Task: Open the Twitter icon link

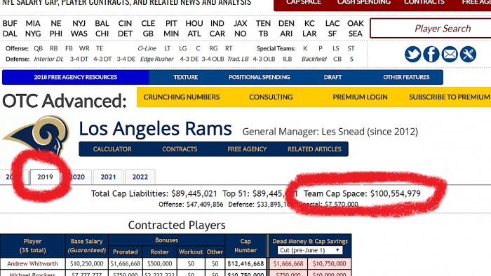Action: click(x=412, y=54)
